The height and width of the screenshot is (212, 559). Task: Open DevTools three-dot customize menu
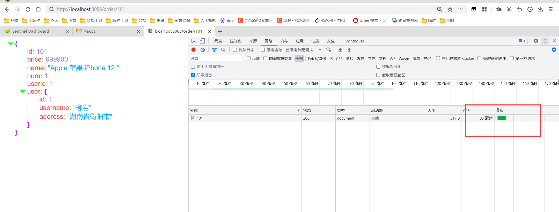tap(545, 41)
